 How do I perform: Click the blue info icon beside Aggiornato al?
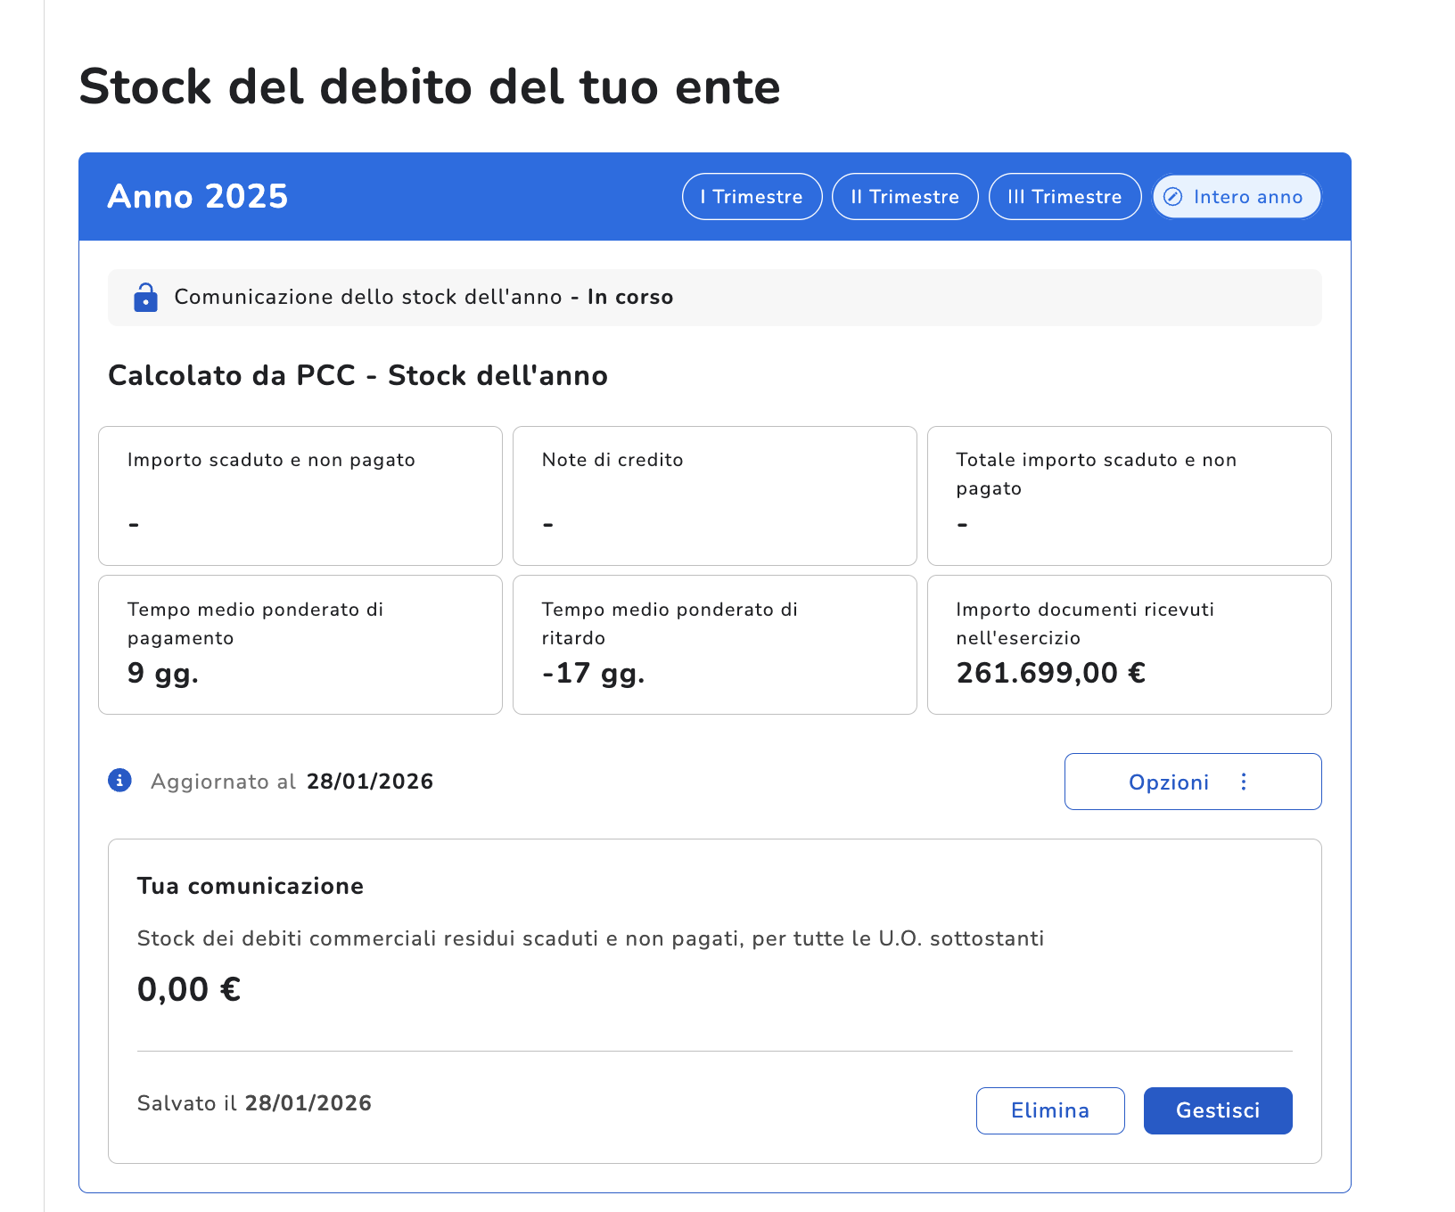[x=119, y=781]
